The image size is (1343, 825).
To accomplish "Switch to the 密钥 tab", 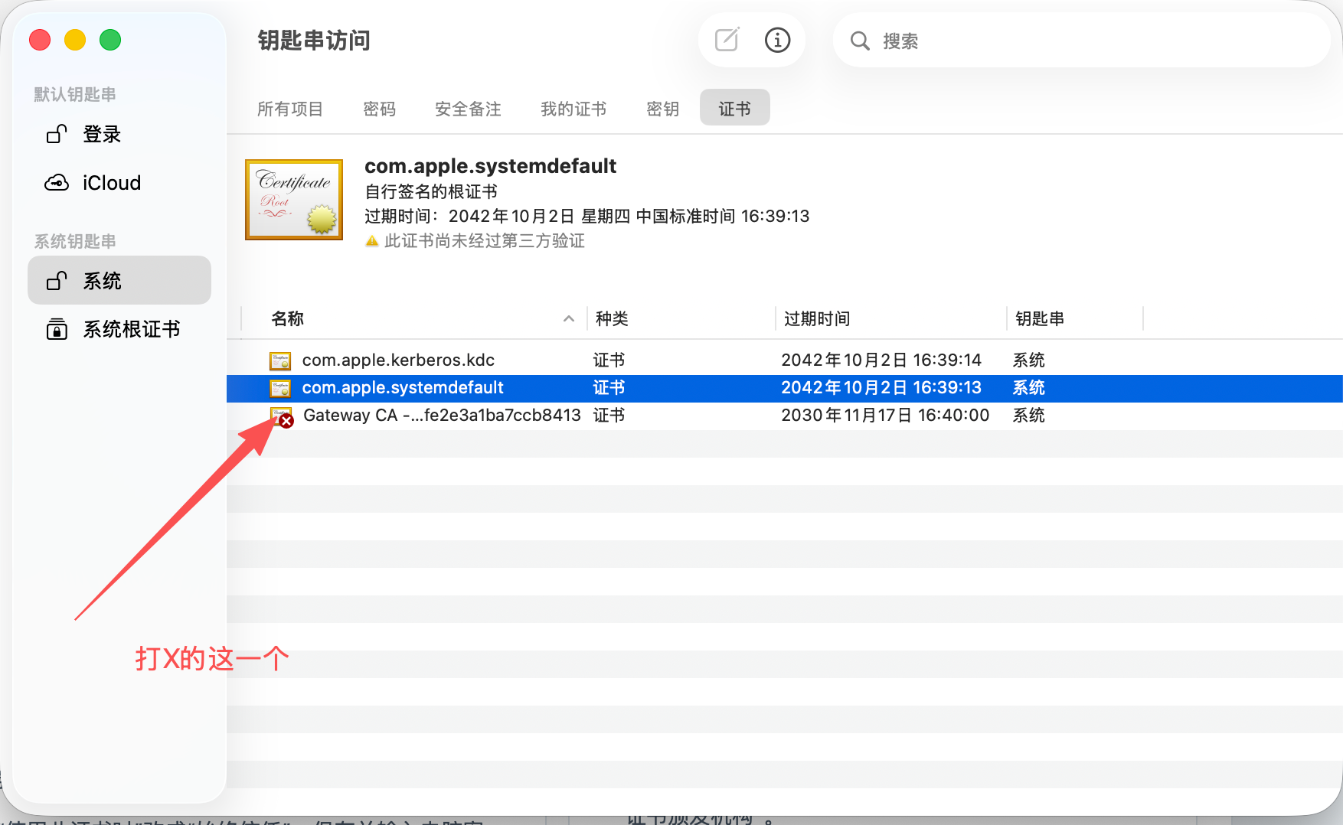I will point(663,109).
